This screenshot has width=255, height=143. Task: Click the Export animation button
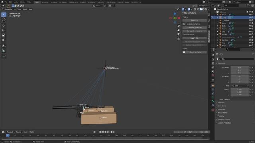tap(194, 52)
